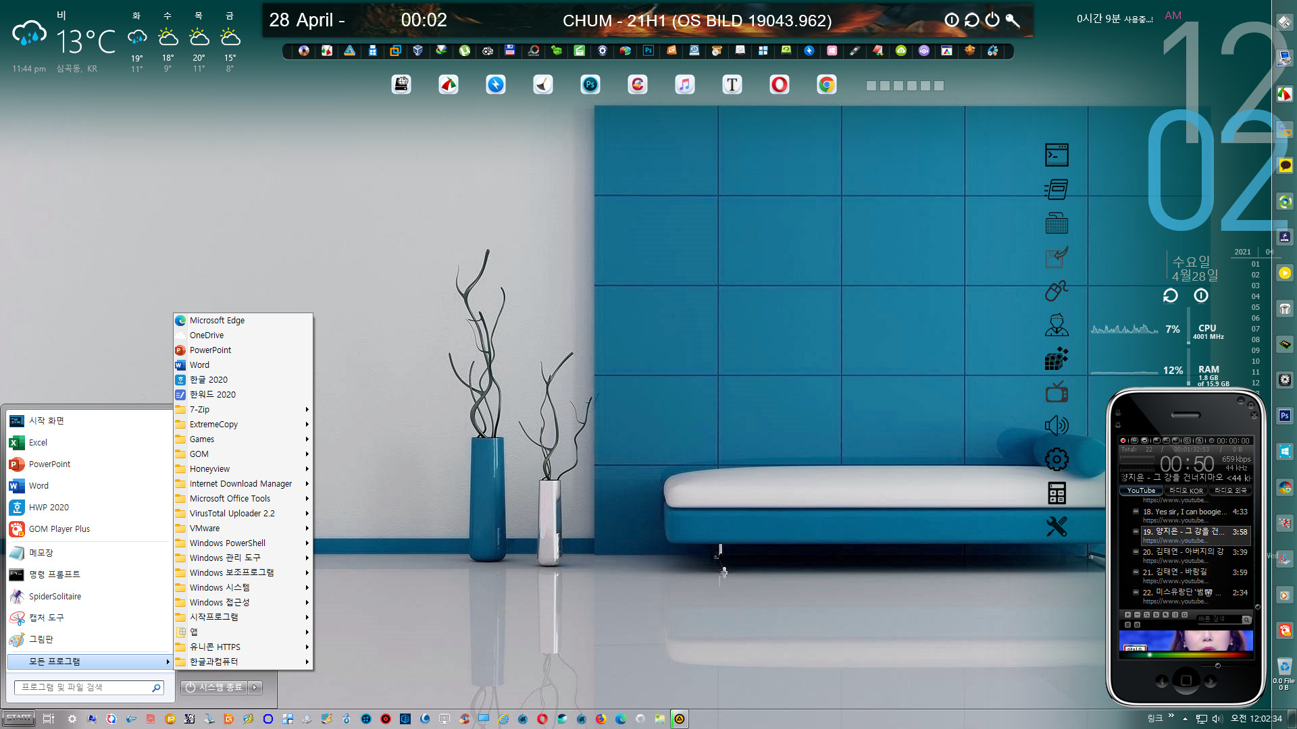Open the on-screen keyboard outline icon
The height and width of the screenshot is (729, 1297).
point(1057,223)
